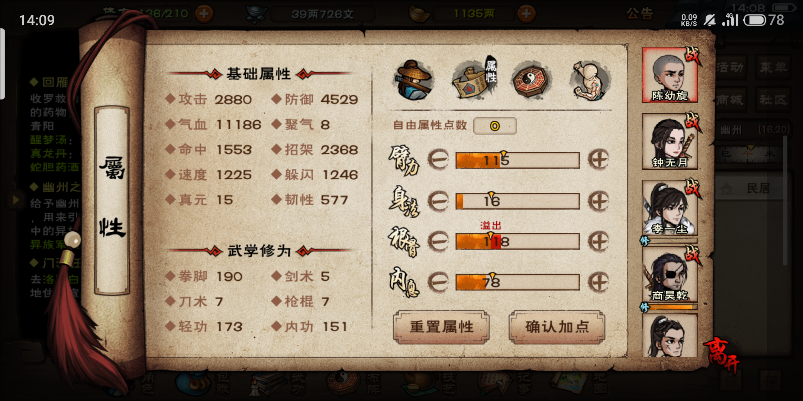Image resolution: width=803 pixels, height=401 pixels.
Task: Remove a point from 根骨
Action: 438,242
